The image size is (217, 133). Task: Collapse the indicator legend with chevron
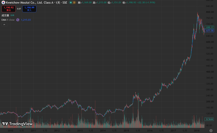tap(4, 25)
